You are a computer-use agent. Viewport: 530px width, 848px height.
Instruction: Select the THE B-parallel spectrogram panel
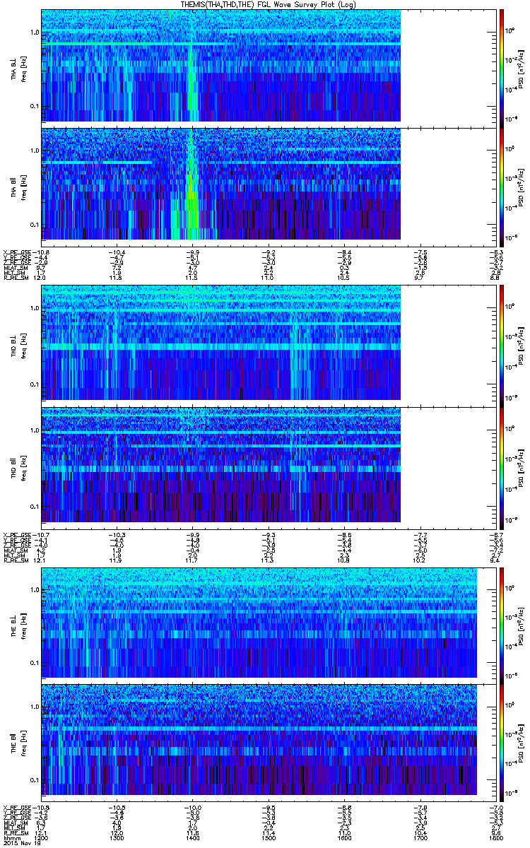[269, 741]
